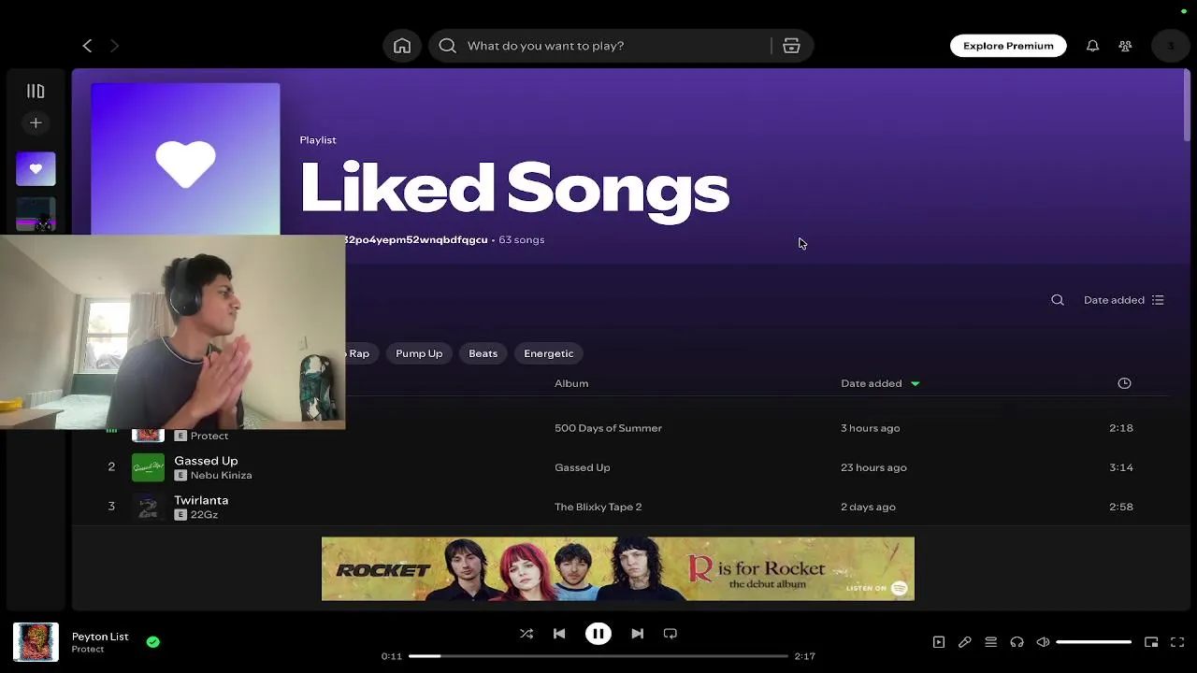
Task: Toggle repeat mode
Action: click(x=671, y=634)
